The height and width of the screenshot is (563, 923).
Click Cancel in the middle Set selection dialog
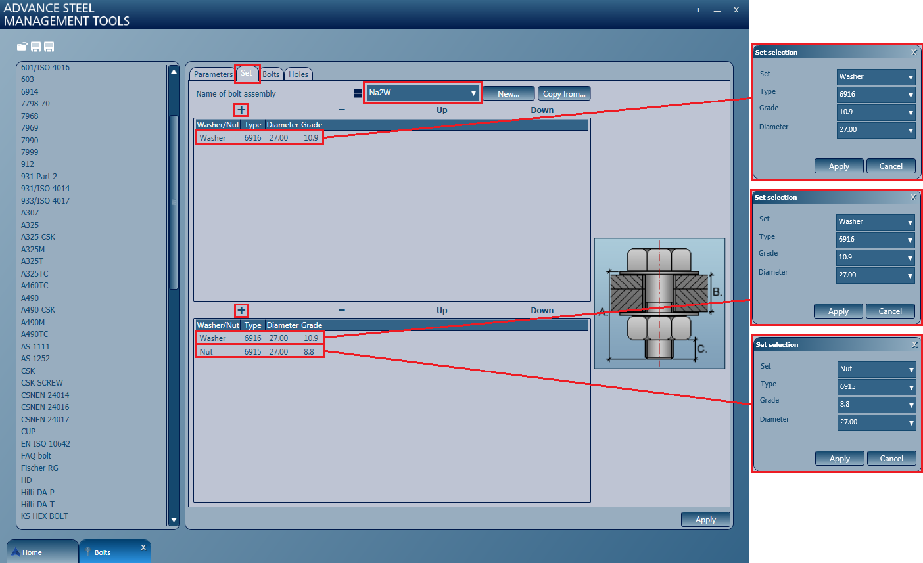890,311
